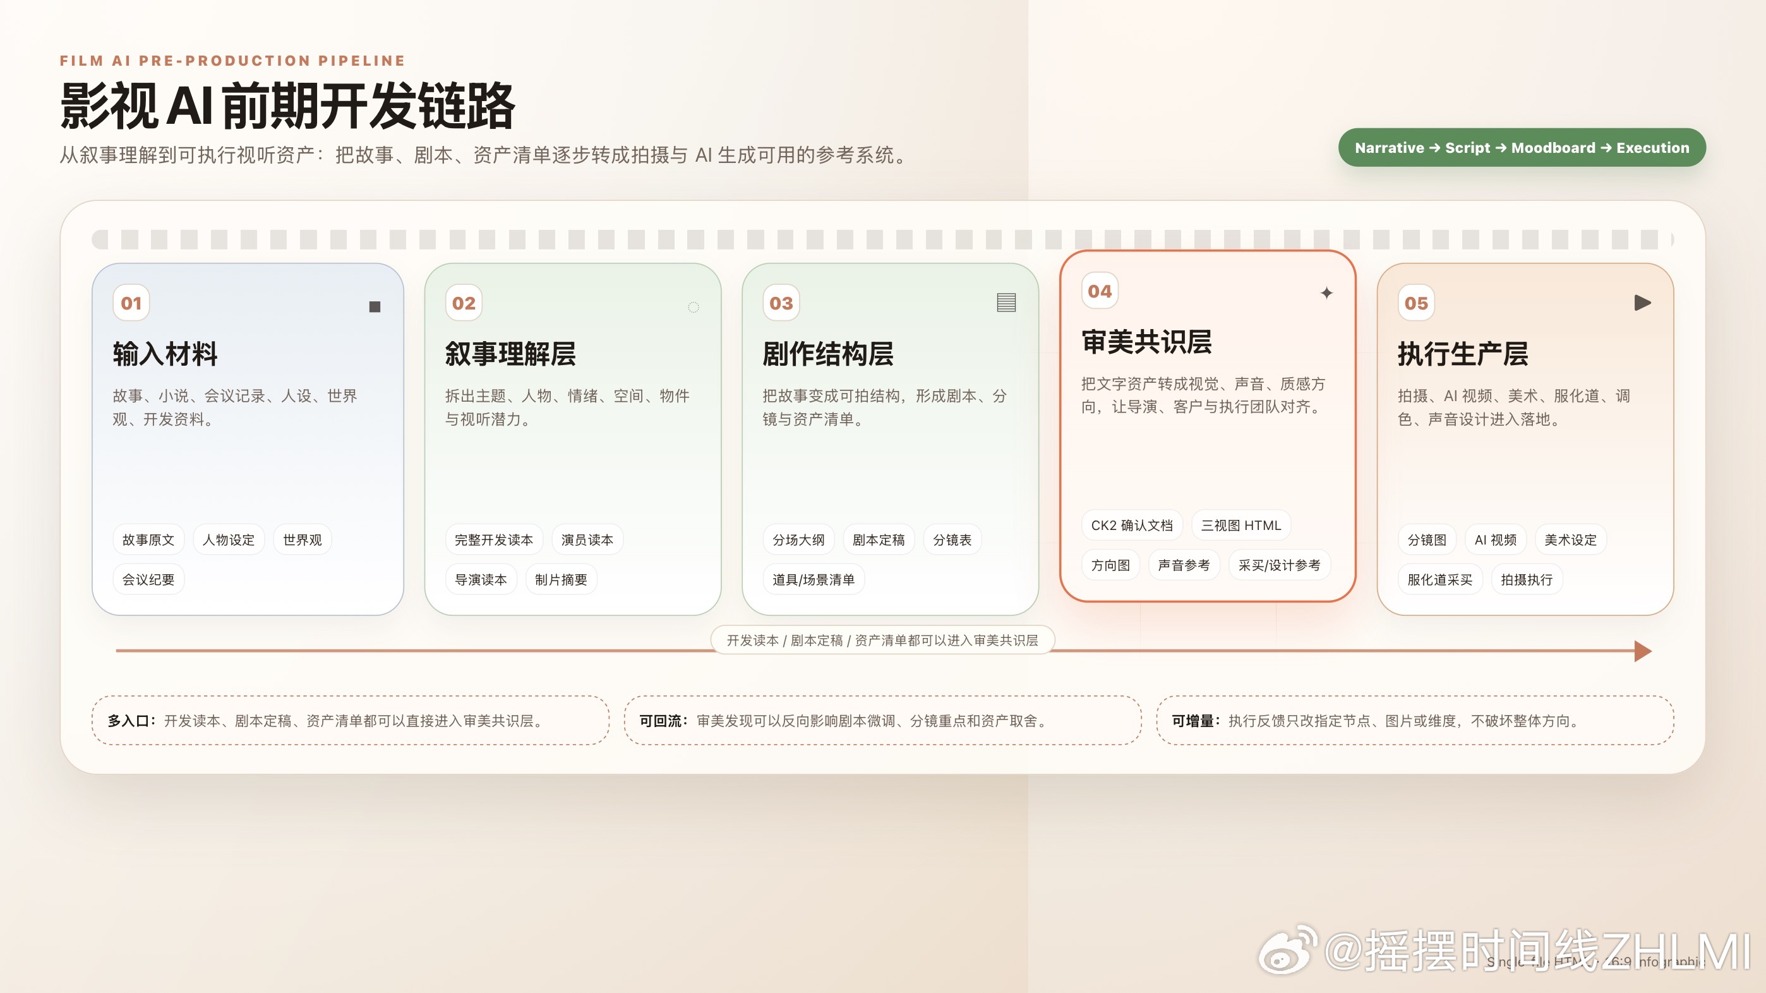Click the lined document icon on card 03

1006,303
